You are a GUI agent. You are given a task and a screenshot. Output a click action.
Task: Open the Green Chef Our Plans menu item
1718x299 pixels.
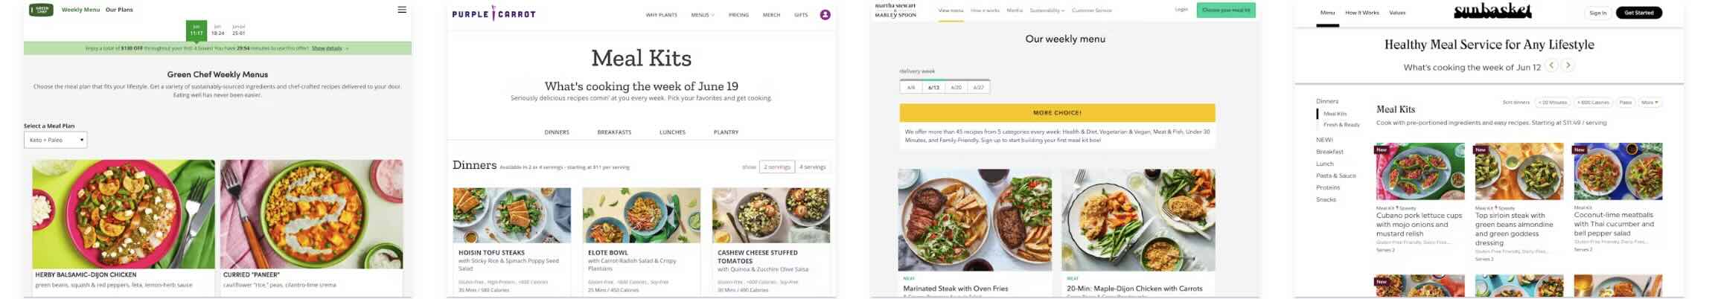coord(119,10)
